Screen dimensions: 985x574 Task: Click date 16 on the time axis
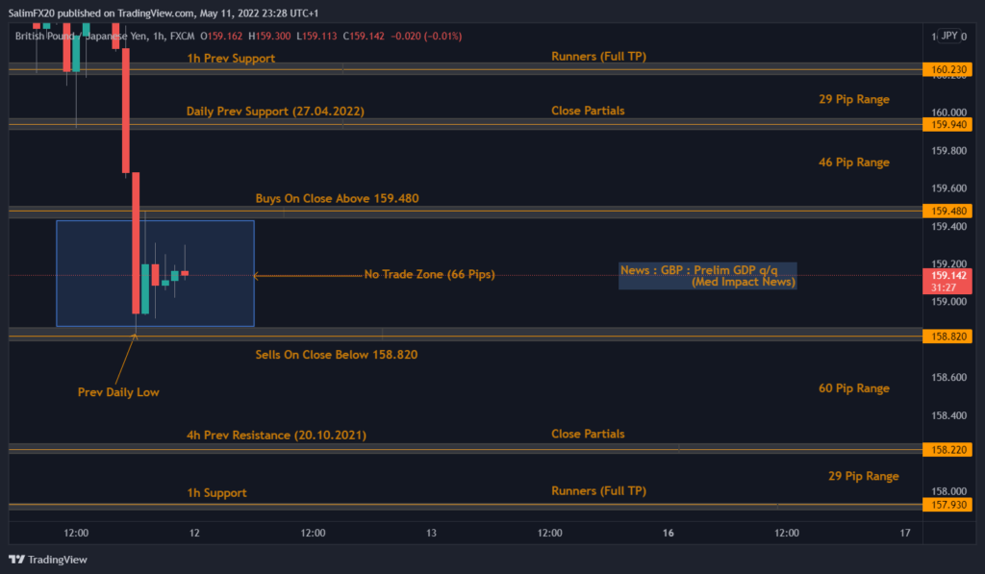(x=669, y=533)
